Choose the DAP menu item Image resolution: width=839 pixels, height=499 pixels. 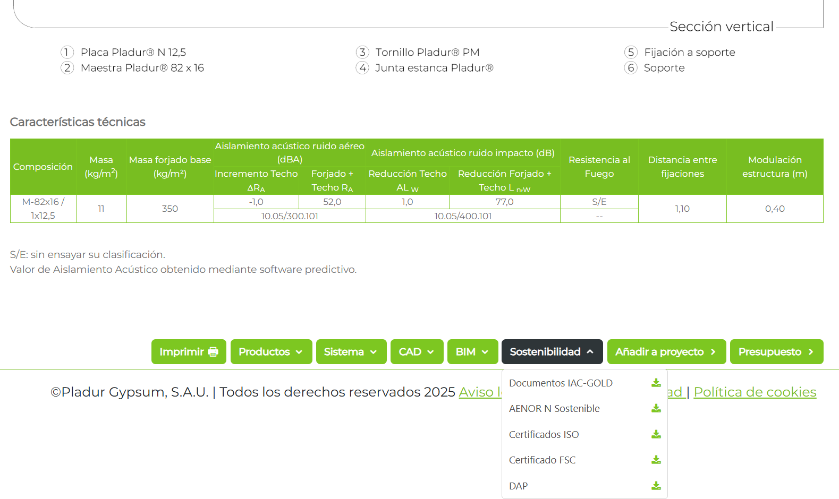coord(518,486)
